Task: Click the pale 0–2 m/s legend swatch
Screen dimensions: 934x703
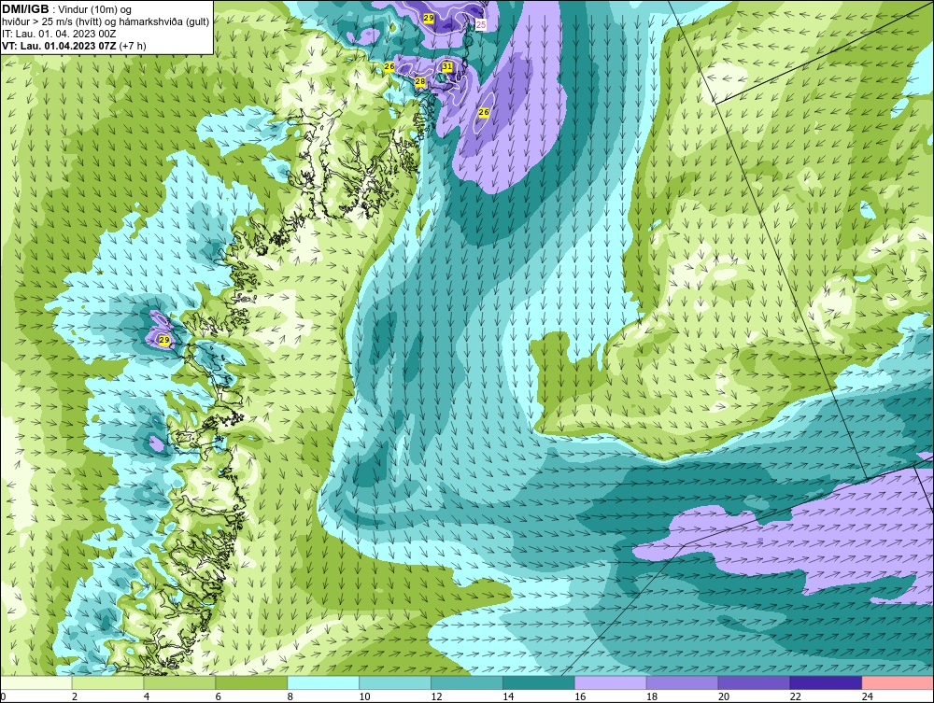Action: click(x=36, y=682)
